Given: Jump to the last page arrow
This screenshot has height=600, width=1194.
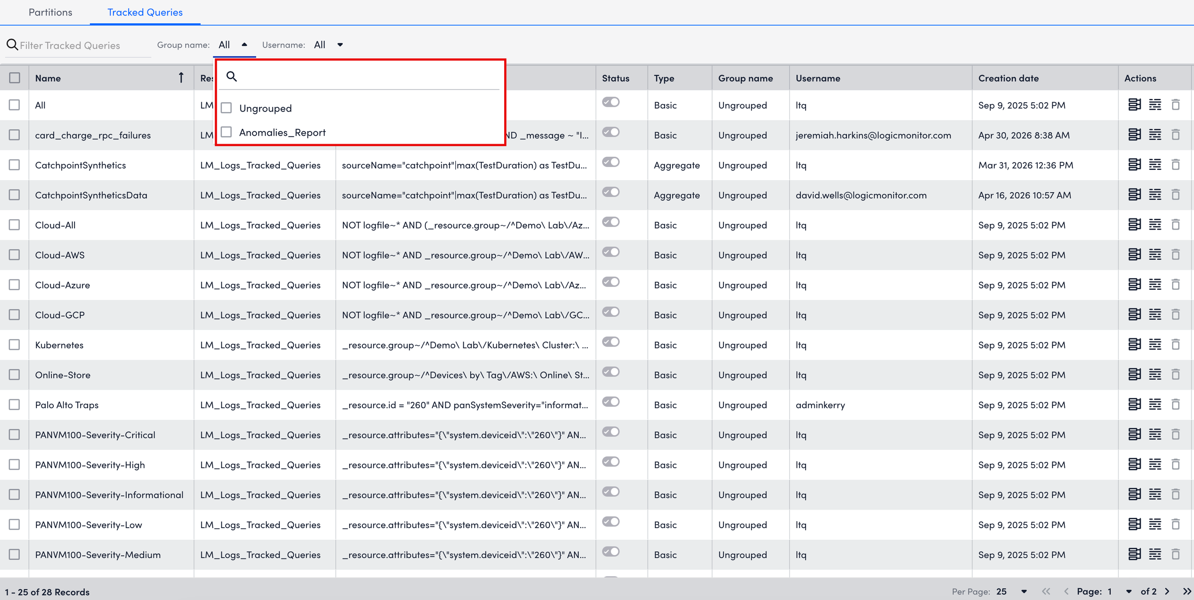Looking at the screenshot, I should click(x=1187, y=591).
